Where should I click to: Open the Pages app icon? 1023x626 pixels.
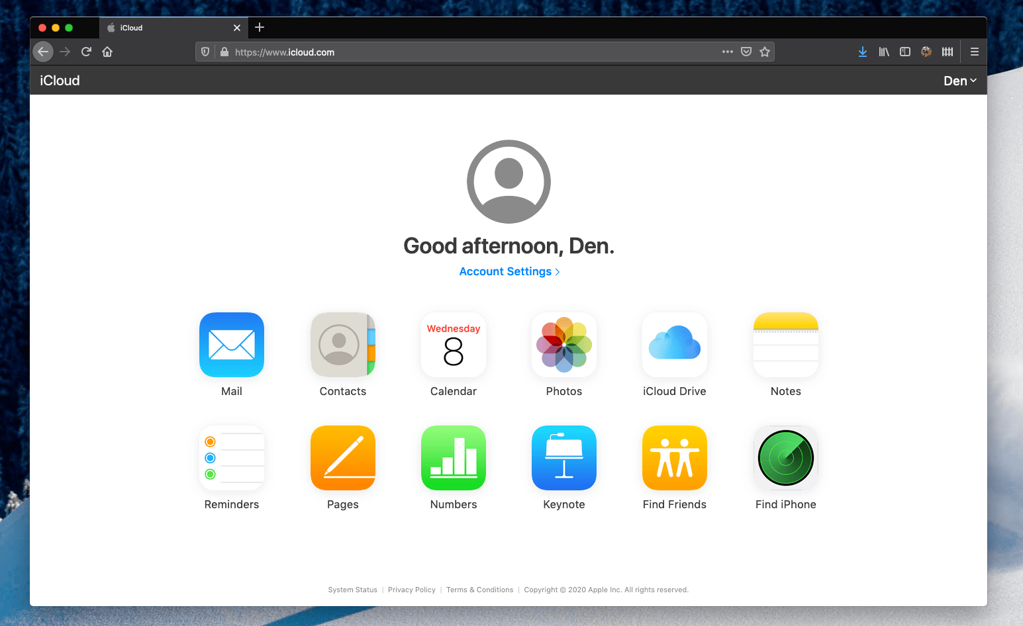(x=343, y=458)
